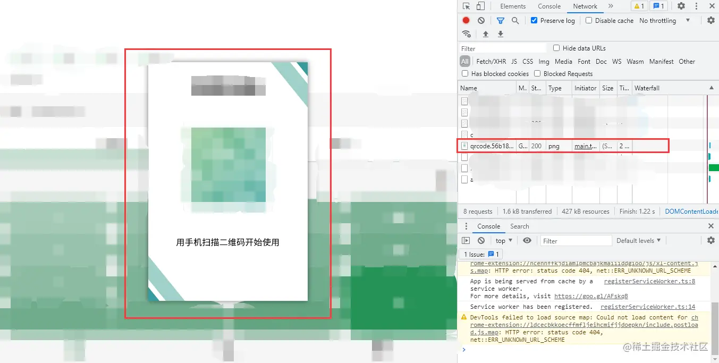Image resolution: width=719 pixels, height=363 pixels.
Task: Sort by the Initiator column header
Action: (585, 88)
